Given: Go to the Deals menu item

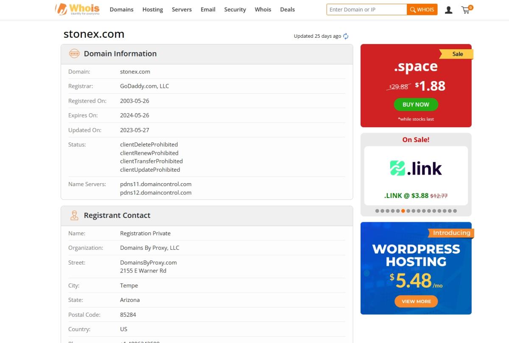Looking at the screenshot, I should click(x=287, y=9).
